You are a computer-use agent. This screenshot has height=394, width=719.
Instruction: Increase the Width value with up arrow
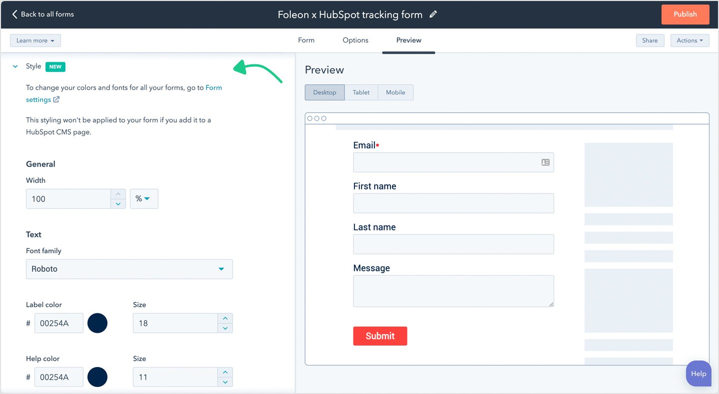click(118, 194)
